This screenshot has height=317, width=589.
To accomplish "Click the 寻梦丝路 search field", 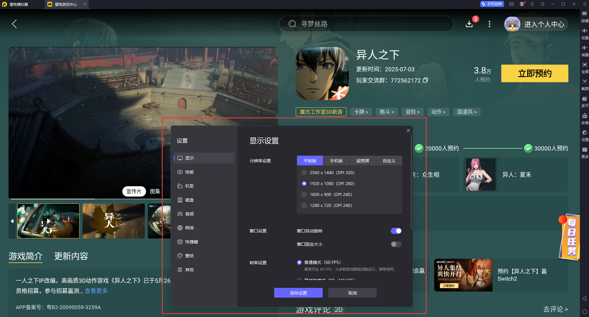I will pyautogui.click(x=366, y=24).
